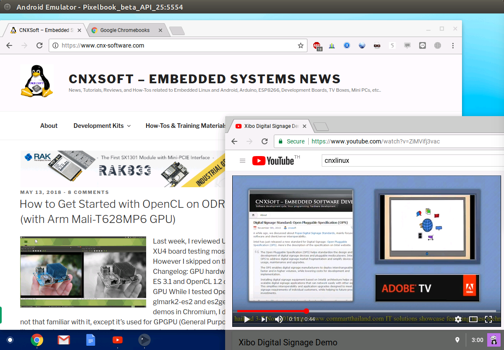Open the OpenCL on ODROID article headline
This screenshot has width=504, height=350.
pos(123,212)
